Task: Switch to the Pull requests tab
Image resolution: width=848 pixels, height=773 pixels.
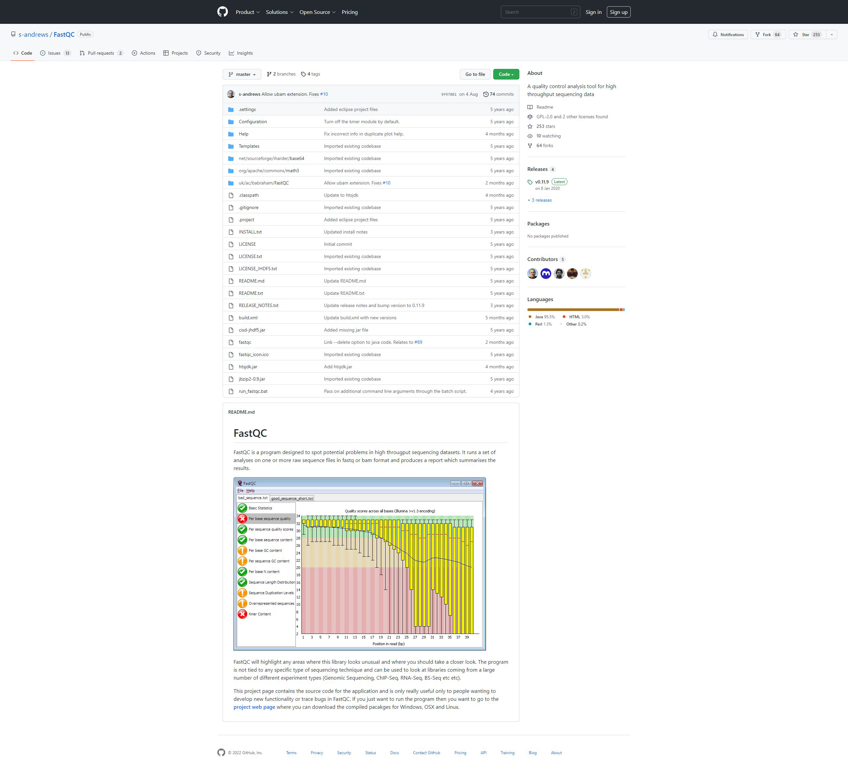Action: click(101, 53)
